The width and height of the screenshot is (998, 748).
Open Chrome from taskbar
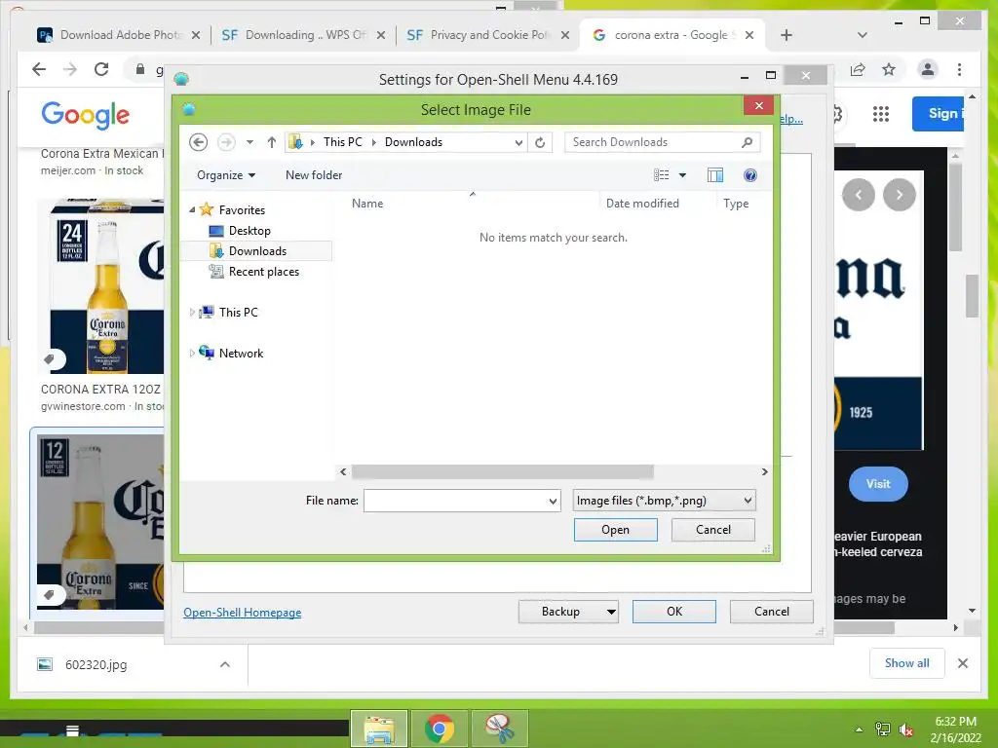point(440,729)
